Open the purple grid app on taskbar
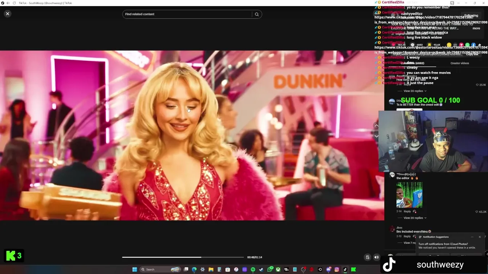Image resolution: width=488 pixels, height=274 pixels. [x=244, y=269]
